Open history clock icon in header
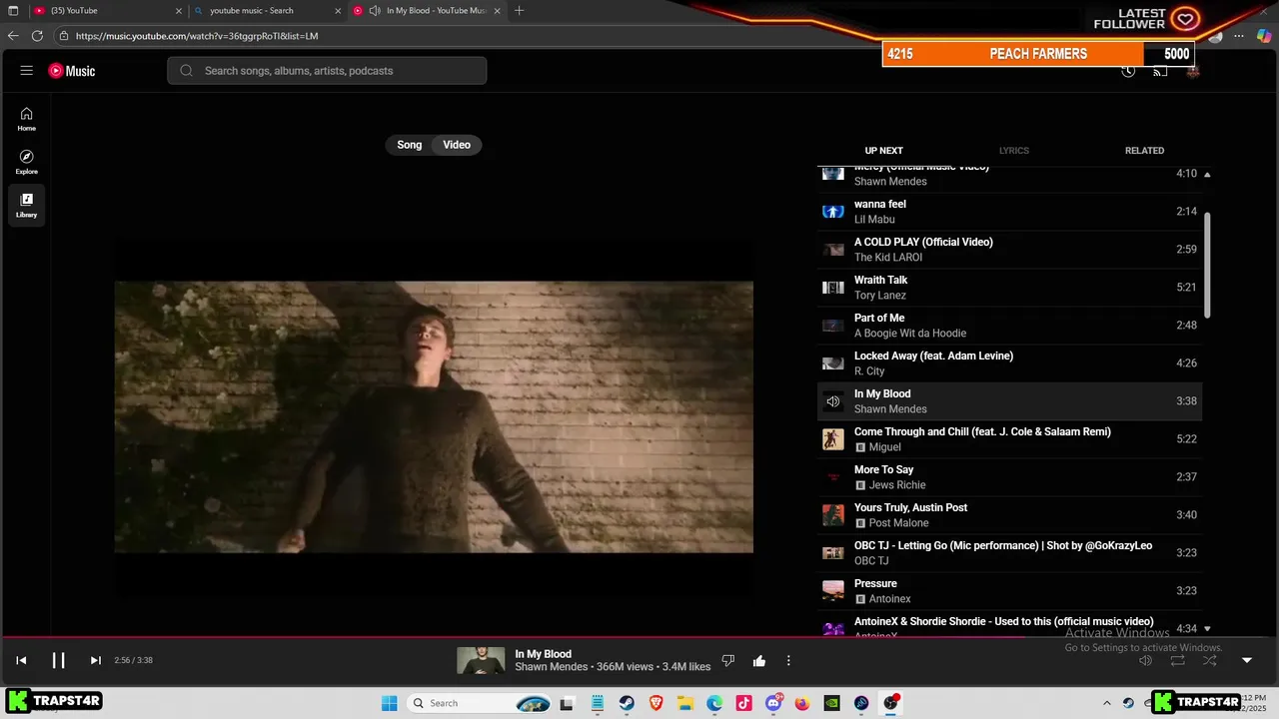The height and width of the screenshot is (719, 1279). click(1128, 71)
